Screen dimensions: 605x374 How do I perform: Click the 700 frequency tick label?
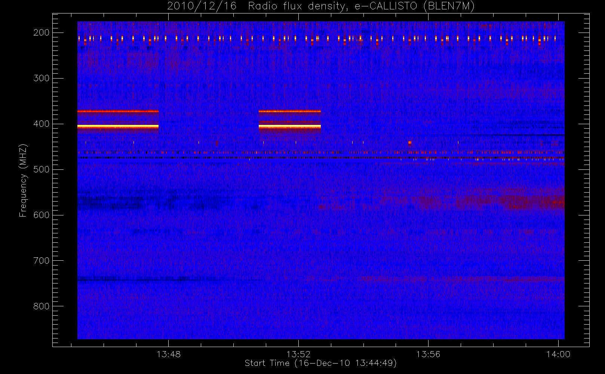coord(41,261)
